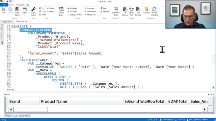This screenshot has width=216, height=121.
Task: Convert selection with To Upper
Action: tap(72, 8)
